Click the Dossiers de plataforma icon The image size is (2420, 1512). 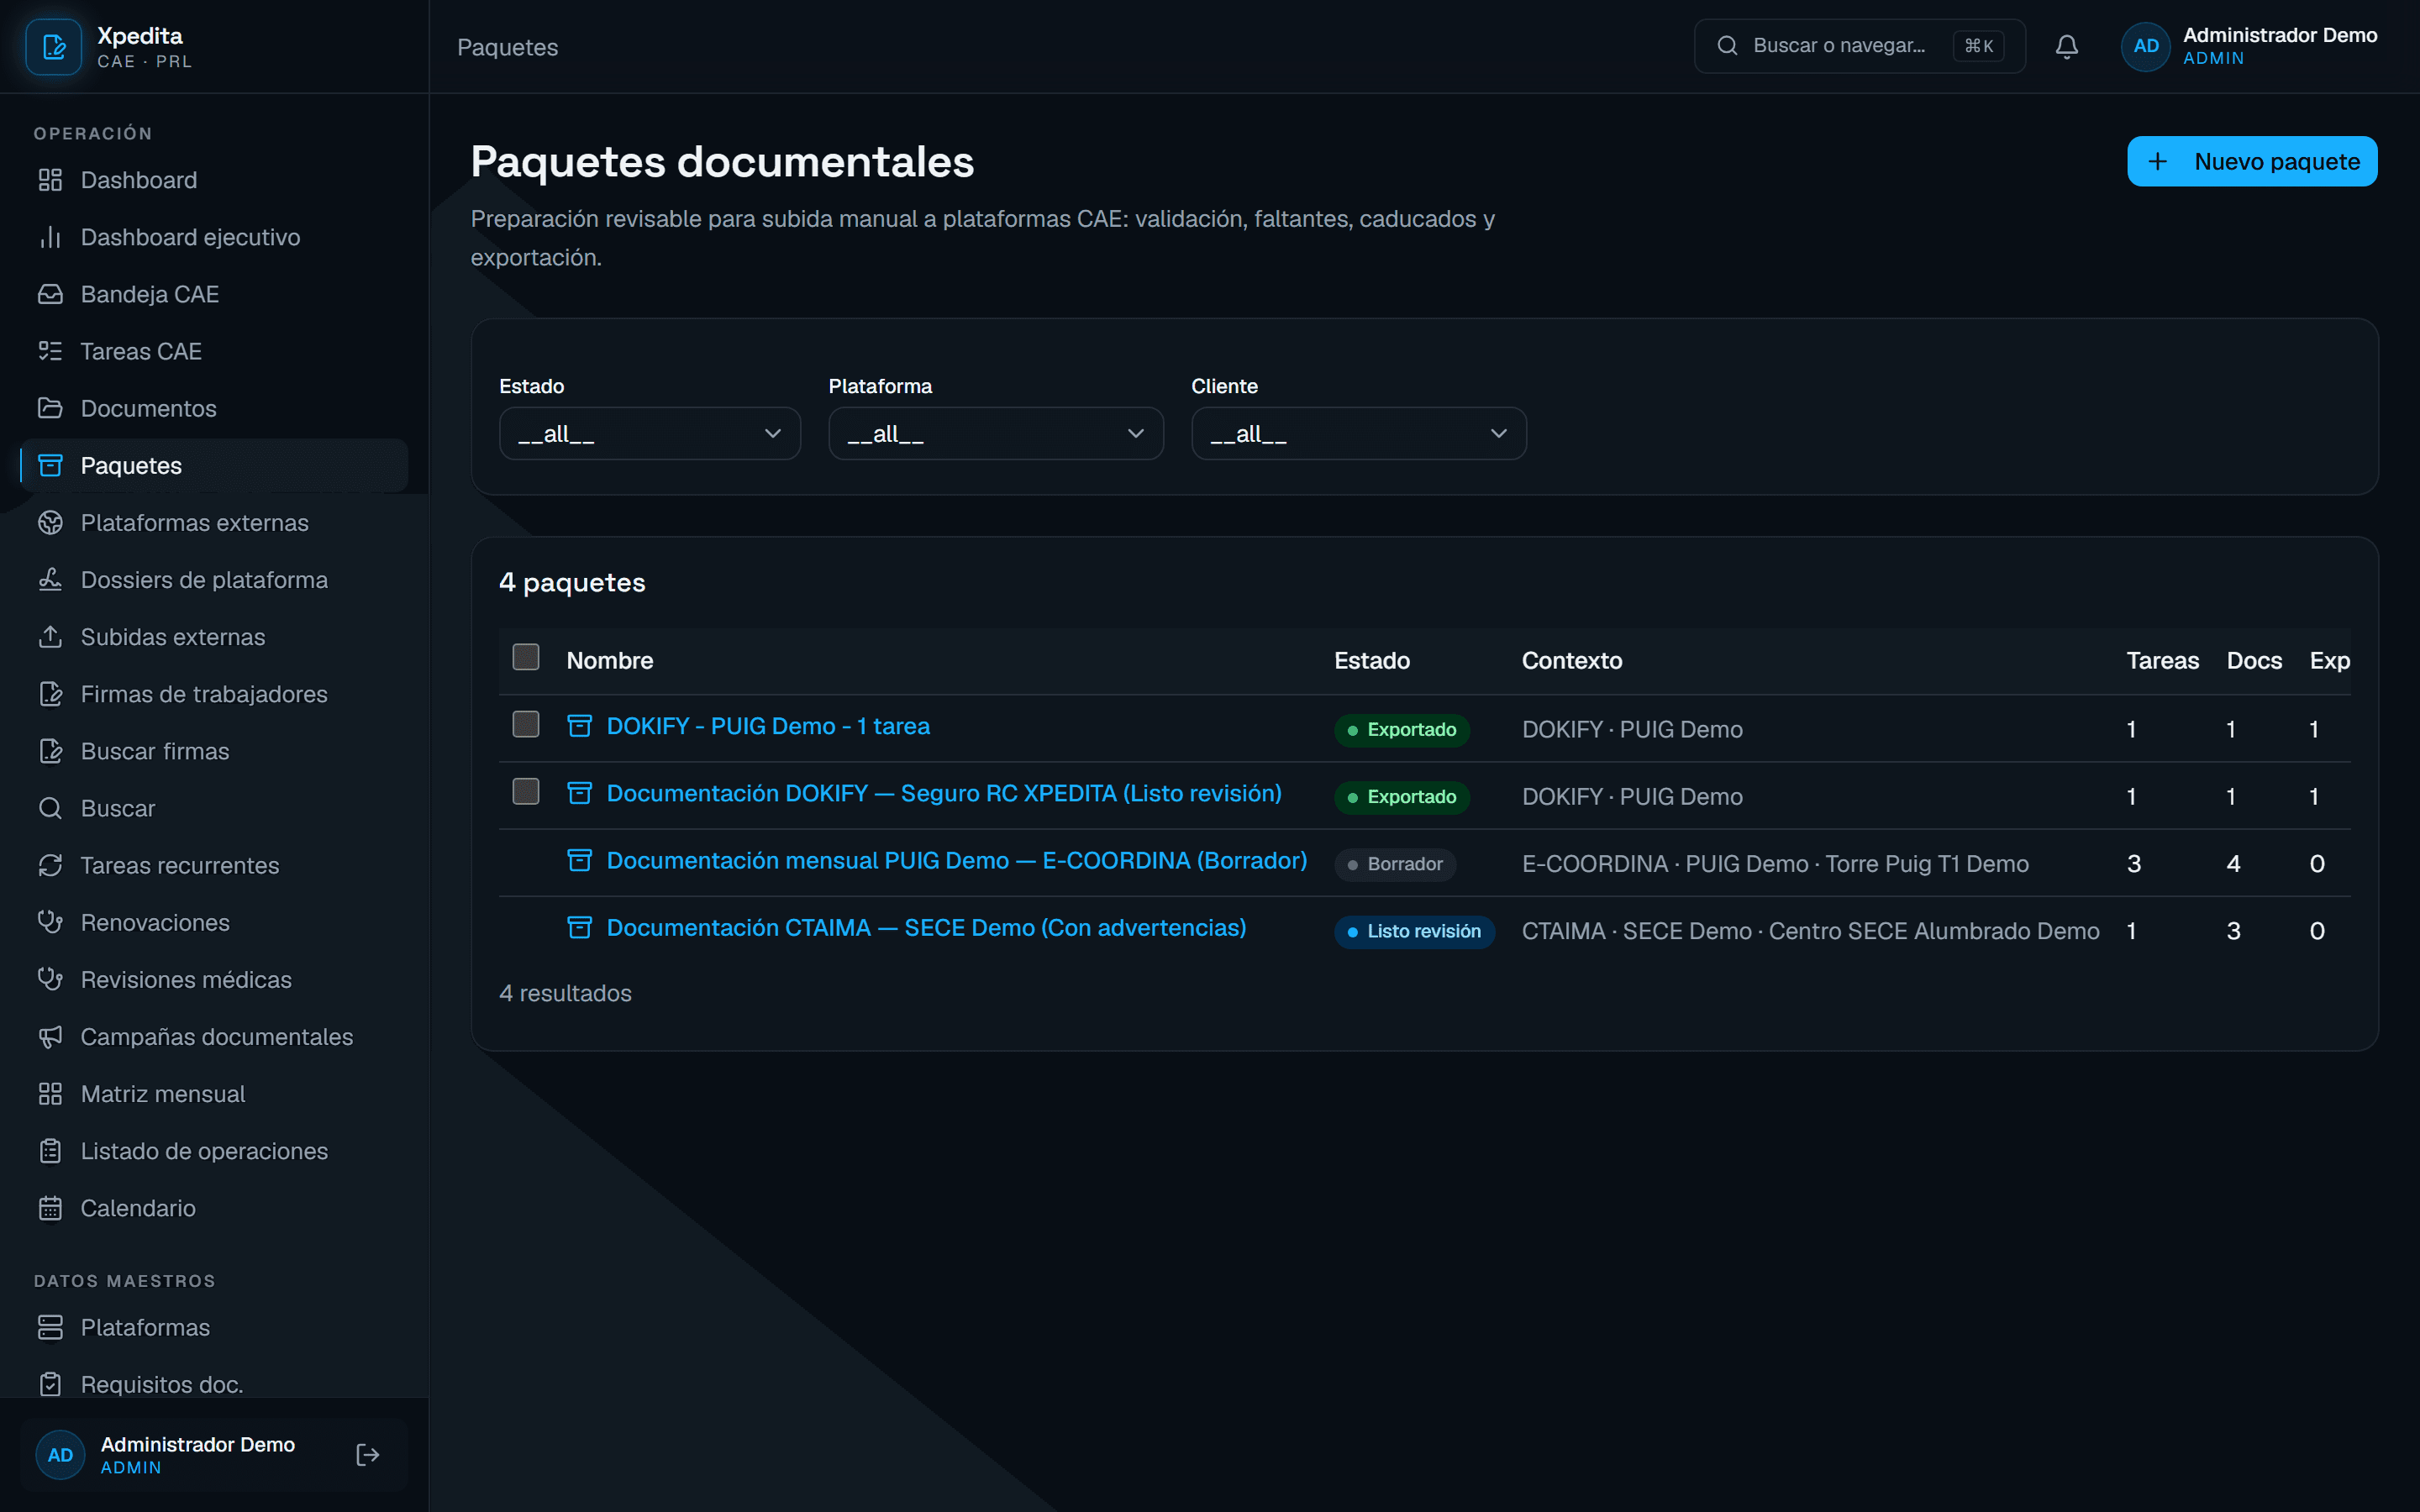[50, 579]
